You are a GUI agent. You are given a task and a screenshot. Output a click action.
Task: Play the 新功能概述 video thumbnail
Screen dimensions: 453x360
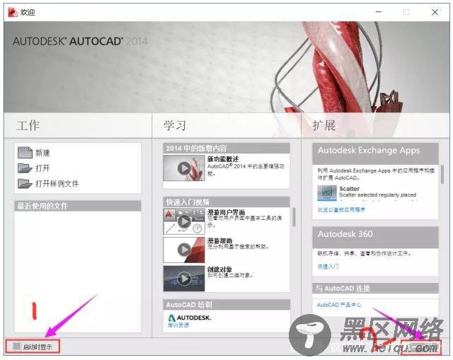tap(184, 168)
